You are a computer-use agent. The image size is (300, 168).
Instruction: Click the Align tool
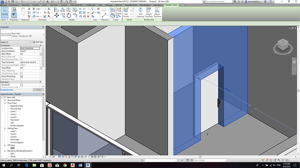click(57, 9)
